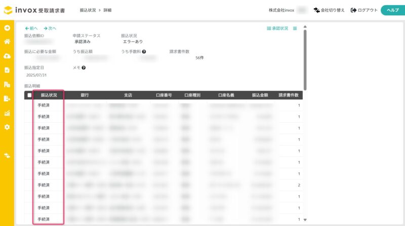Click the arrow circle icon in sidebar
This screenshot has width=405, height=226.
pyautogui.click(x=7, y=28)
